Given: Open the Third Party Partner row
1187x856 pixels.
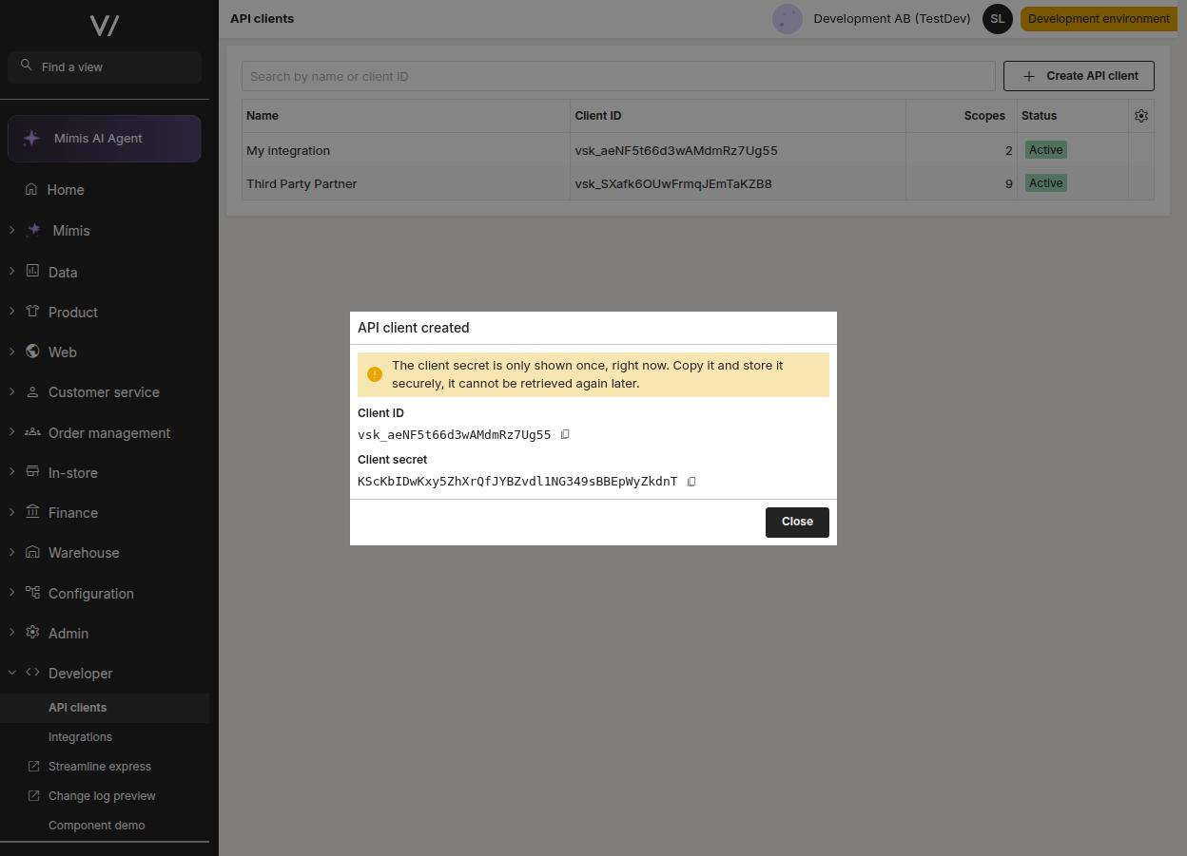Looking at the screenshot, I should (697, 183).
